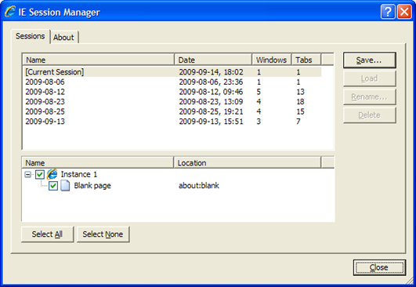Close the dialog with the red X
The image size is (416, 287).
[x=404, y=12]
